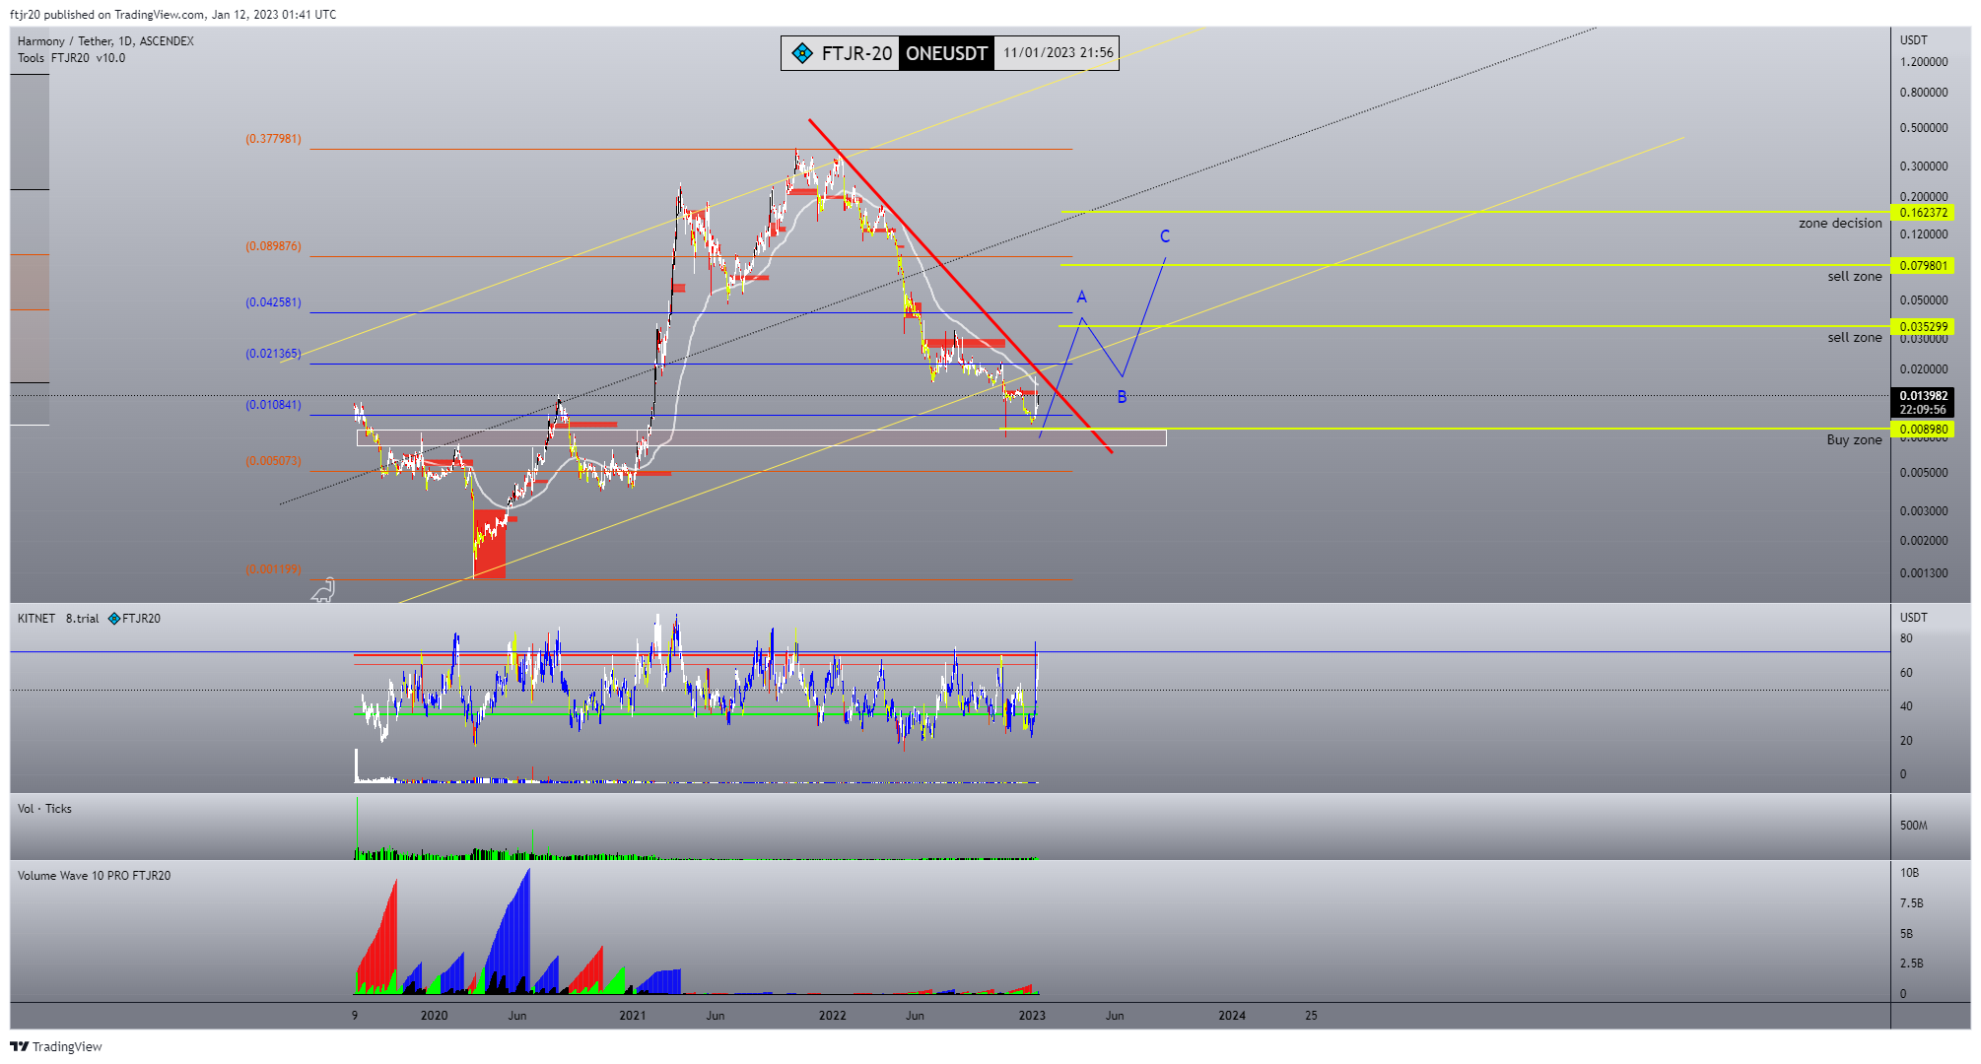
Task: Select the (0.001199) fib level label
Action: pyautogui.click(x=274, y=569)
